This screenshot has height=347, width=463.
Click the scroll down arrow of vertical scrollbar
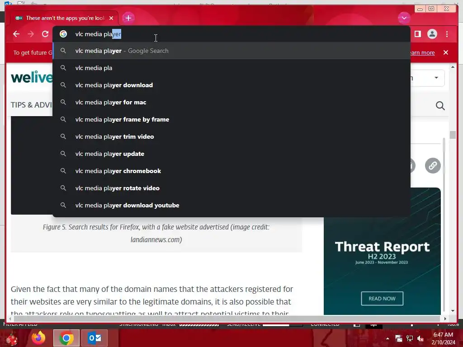(453, 311)
